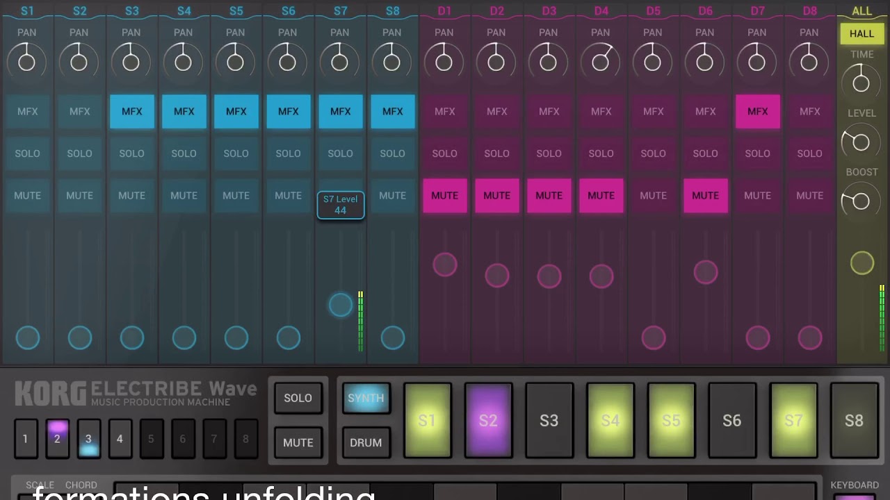
Task: Select the S5 channel header
Action: click(236, 11)
